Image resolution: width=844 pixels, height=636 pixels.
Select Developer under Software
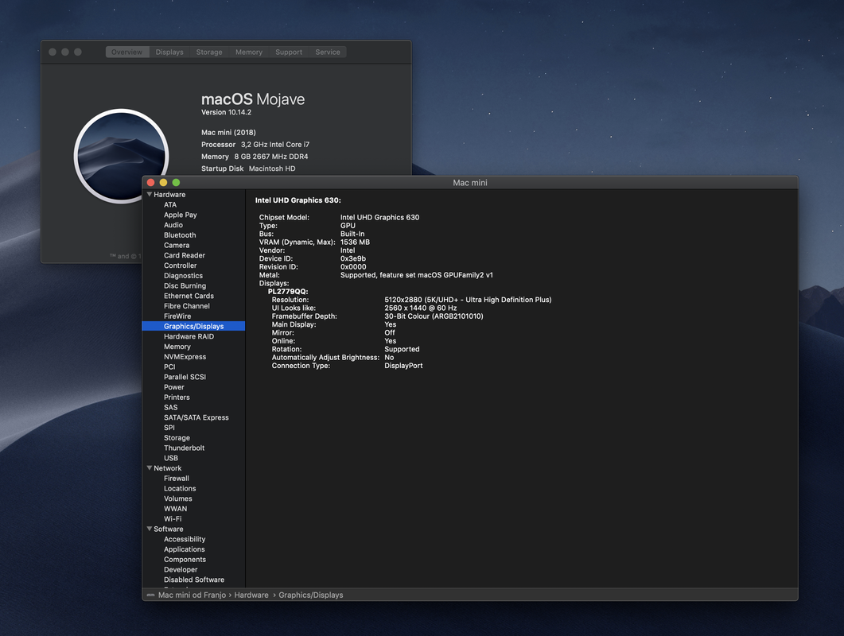181,570
